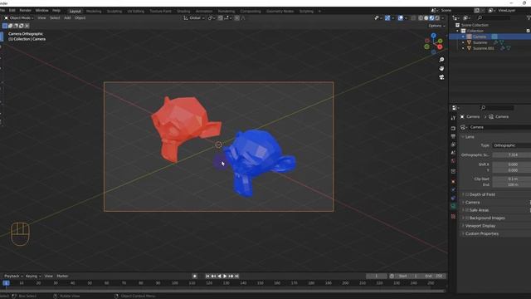Open the Object Constraints properties tab icon
This screenshot has height=299, width=531.
click(x=454, y=198)
